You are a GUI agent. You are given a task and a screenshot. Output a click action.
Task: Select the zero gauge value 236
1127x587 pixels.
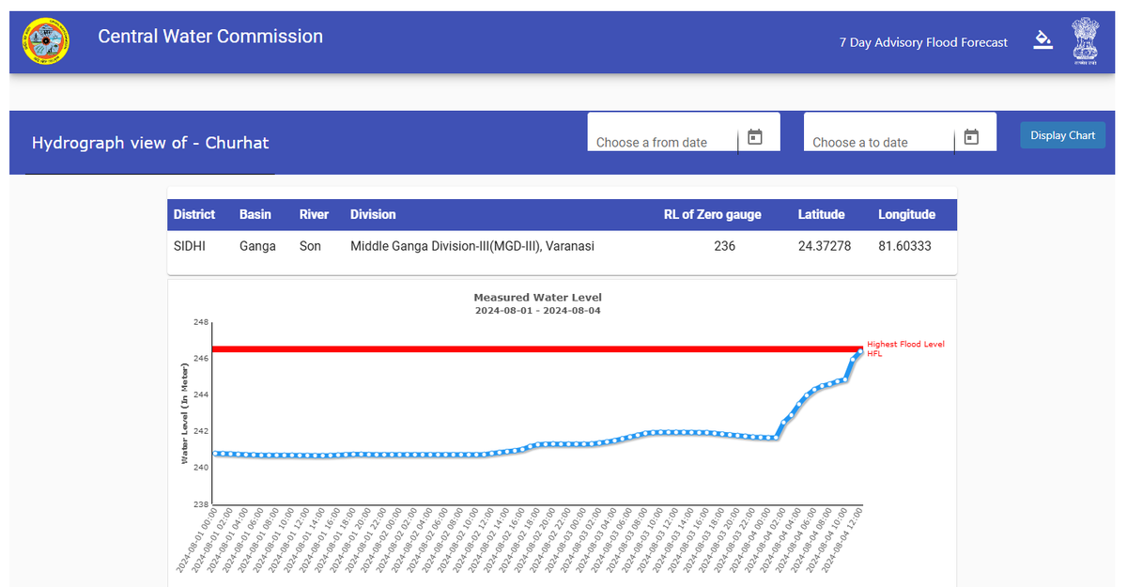tap(724, 246)
